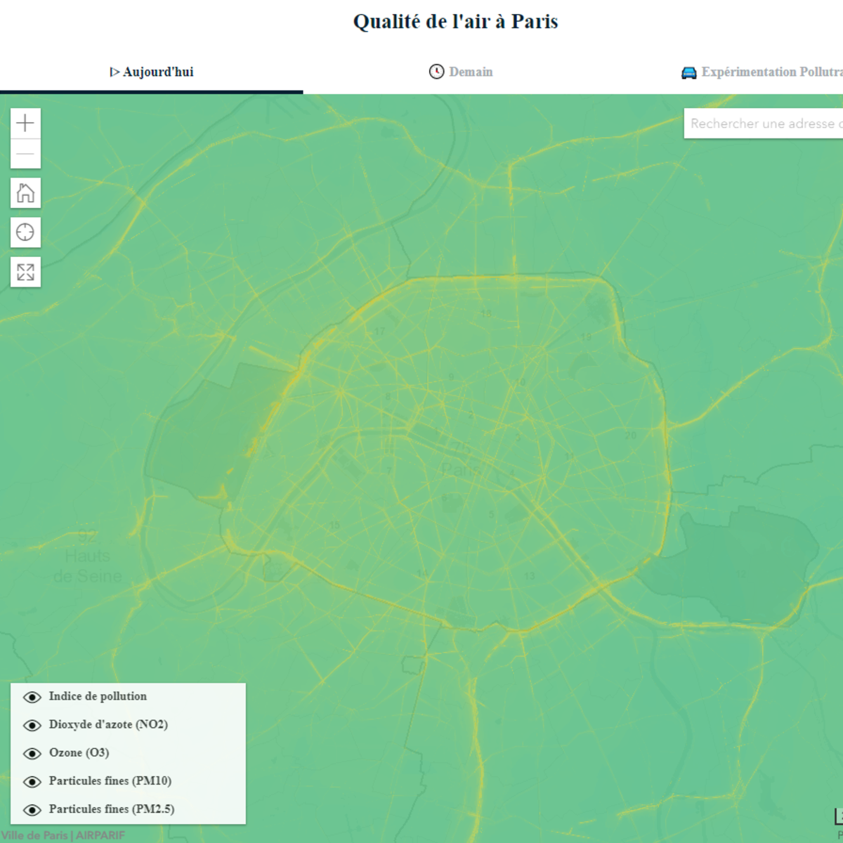The width and height of the screenshot is (843, 843).
Task: Click the clock icon beside Demain
Action: coord(436,71)
